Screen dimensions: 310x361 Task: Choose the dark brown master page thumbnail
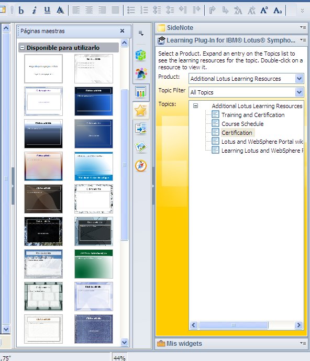pos(43,199)
